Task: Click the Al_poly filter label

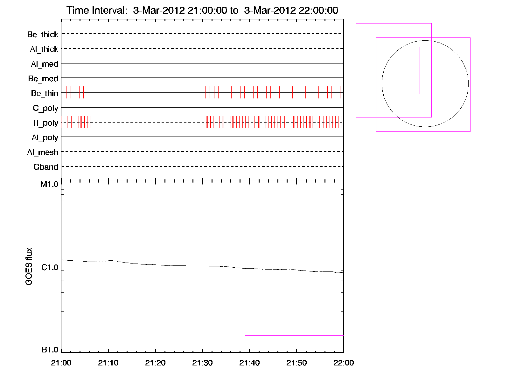Action: coord(45,138)
